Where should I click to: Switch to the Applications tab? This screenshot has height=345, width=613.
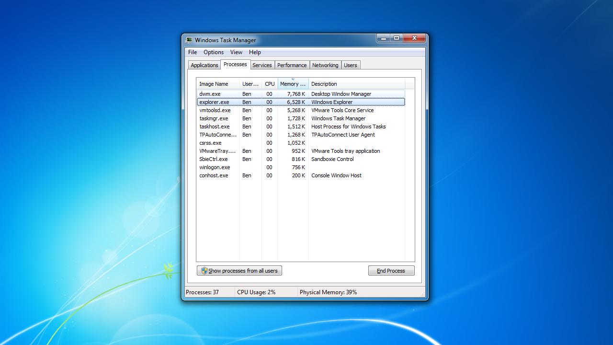click(204, 65)
